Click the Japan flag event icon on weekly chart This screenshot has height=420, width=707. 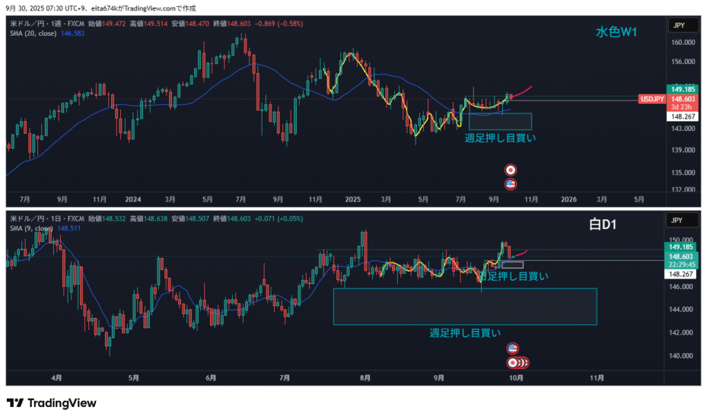point(511,170)
